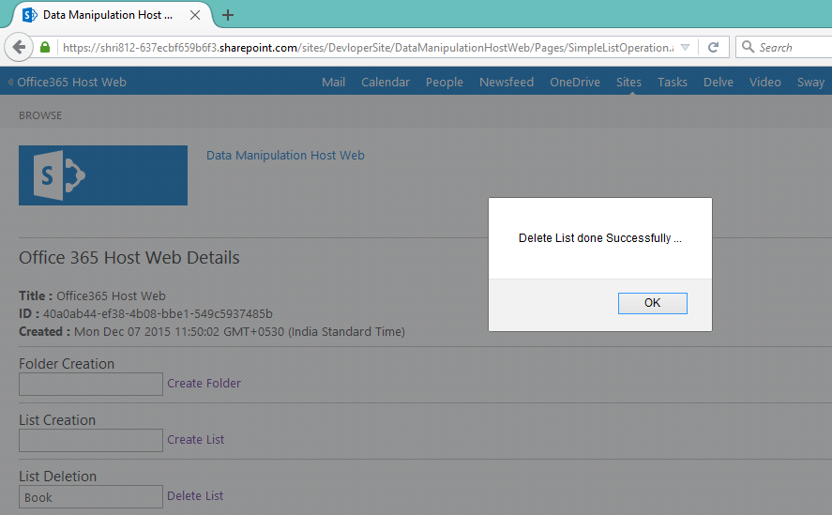This screenshot has height=515, width=832.
Task: Open Mail in the Office 365 navigation
Action: click(333, 83)
